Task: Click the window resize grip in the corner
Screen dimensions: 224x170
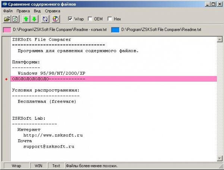Action: click(221, 167)
